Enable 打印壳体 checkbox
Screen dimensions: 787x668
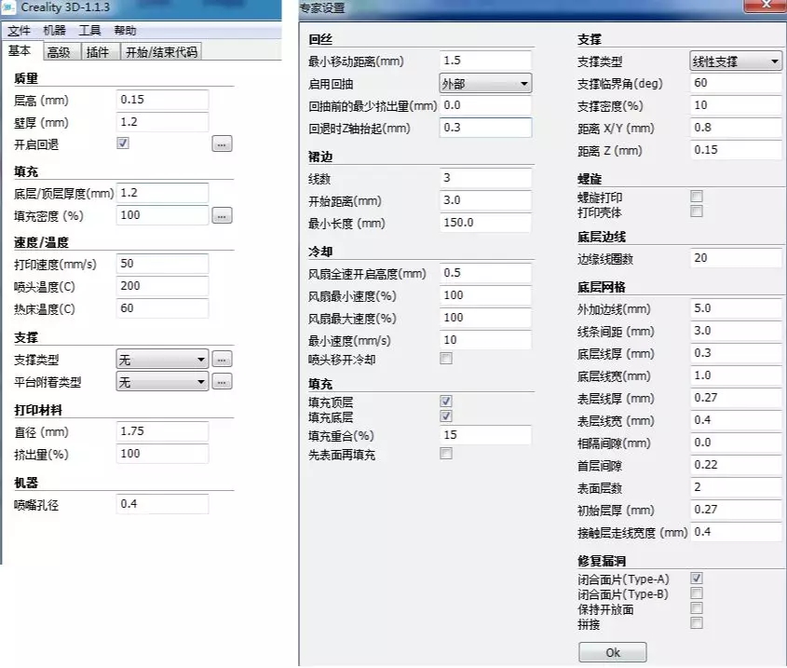[697, 211]
